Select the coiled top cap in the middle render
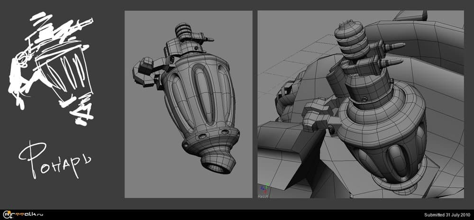 (x=183, y=30)
